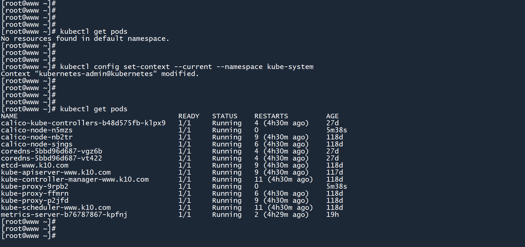Click the etcd-www.k10.com pod name
Viewport: 525px width, 247px height.
[35, 165]
